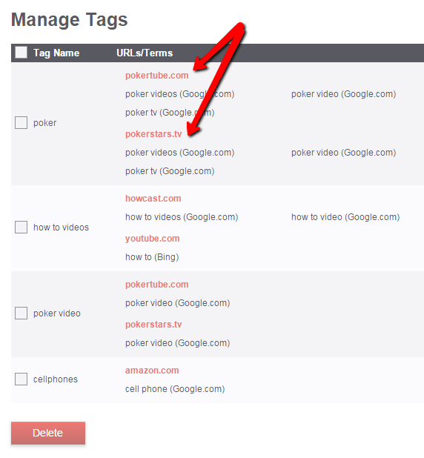Viewport: 424px width, 458px height.
Task: Open pokertube.com link under poker tag
Action: (156, 76)
